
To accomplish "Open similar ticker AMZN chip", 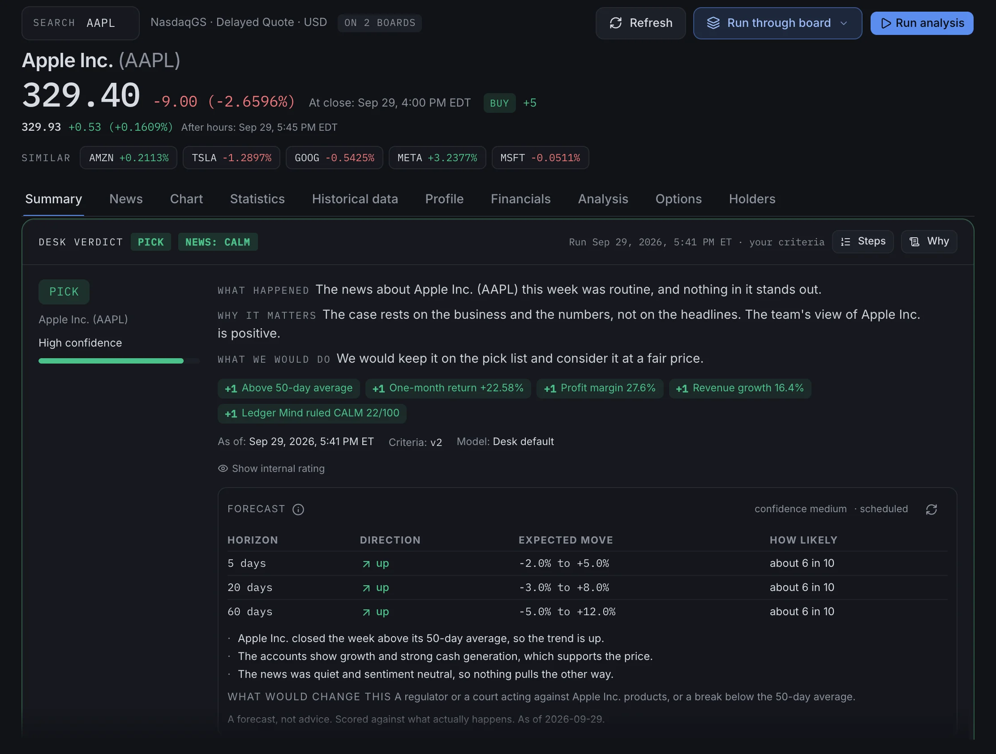I will [x=129, y=158].
